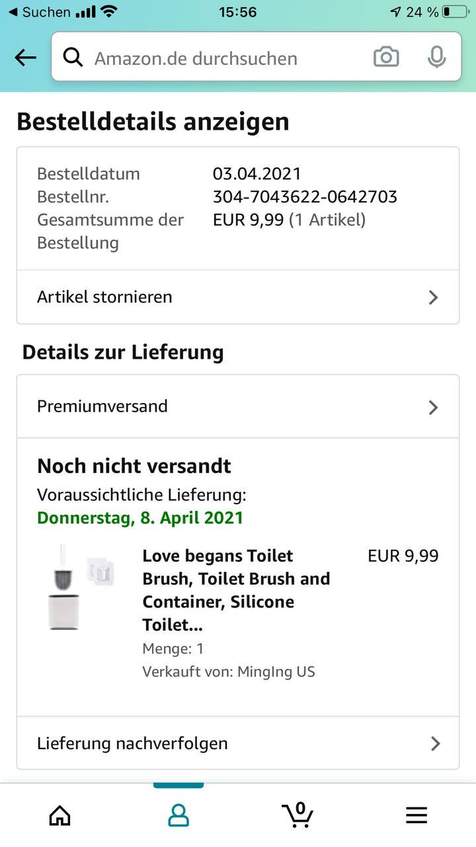
Task: Tap the Amazon.de search field
Action: [225, 58]
